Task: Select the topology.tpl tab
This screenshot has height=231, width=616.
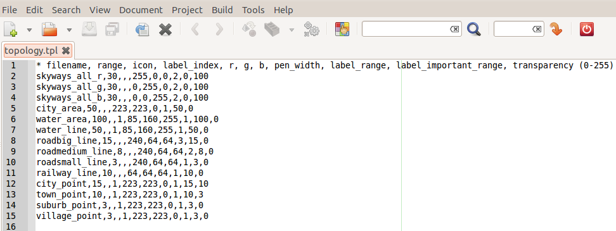Action: [32, 51]
